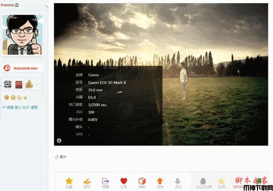Image resolution: width=273 pixels, height=191 pixels.
Task: Click the crescent moon level icon
Action: pos(19,98)
